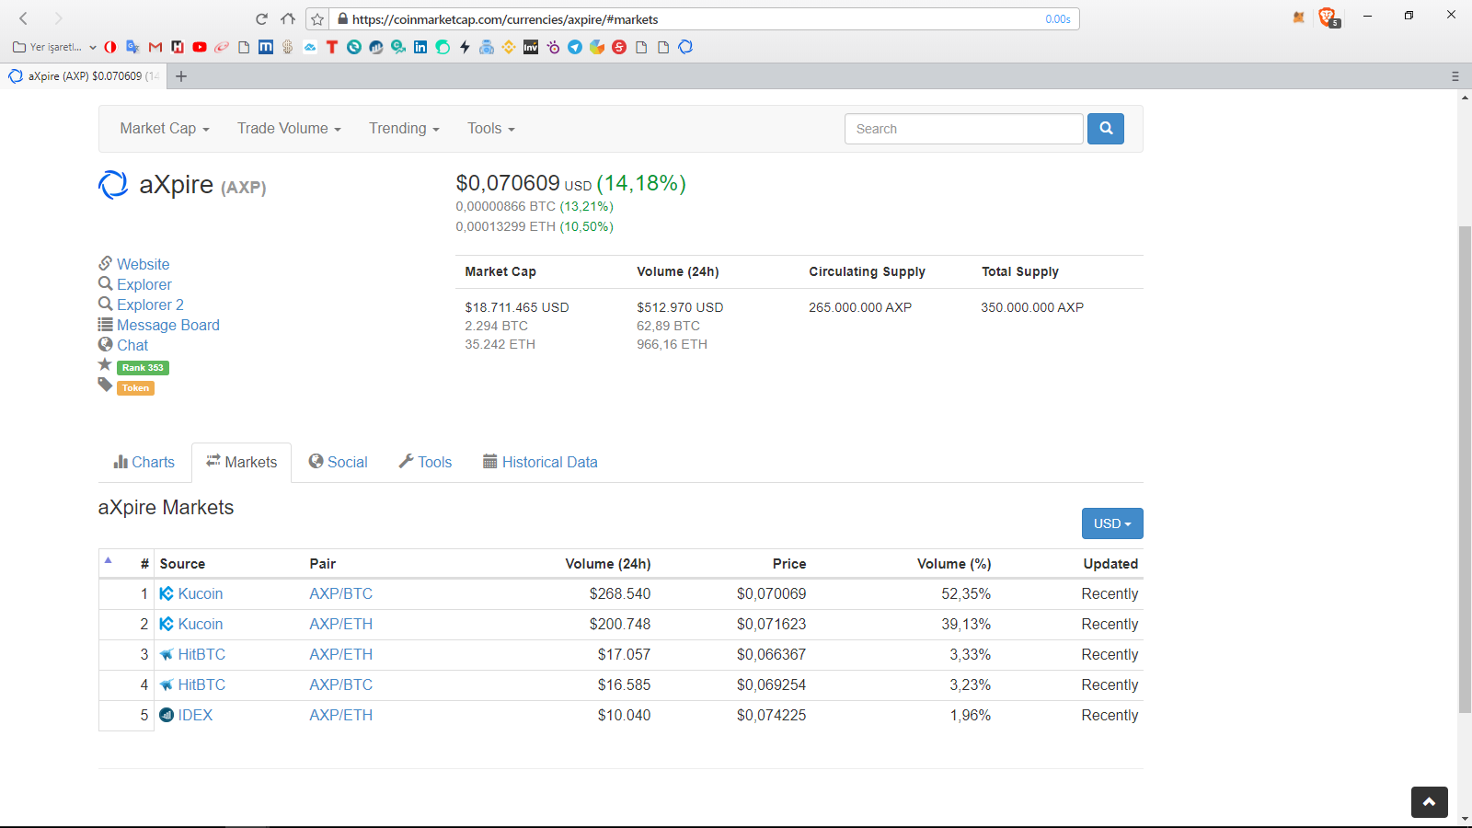Screen dimensions: 1472x828
Task: Open the Telegram bookmark icon
Action: point(575,47)
